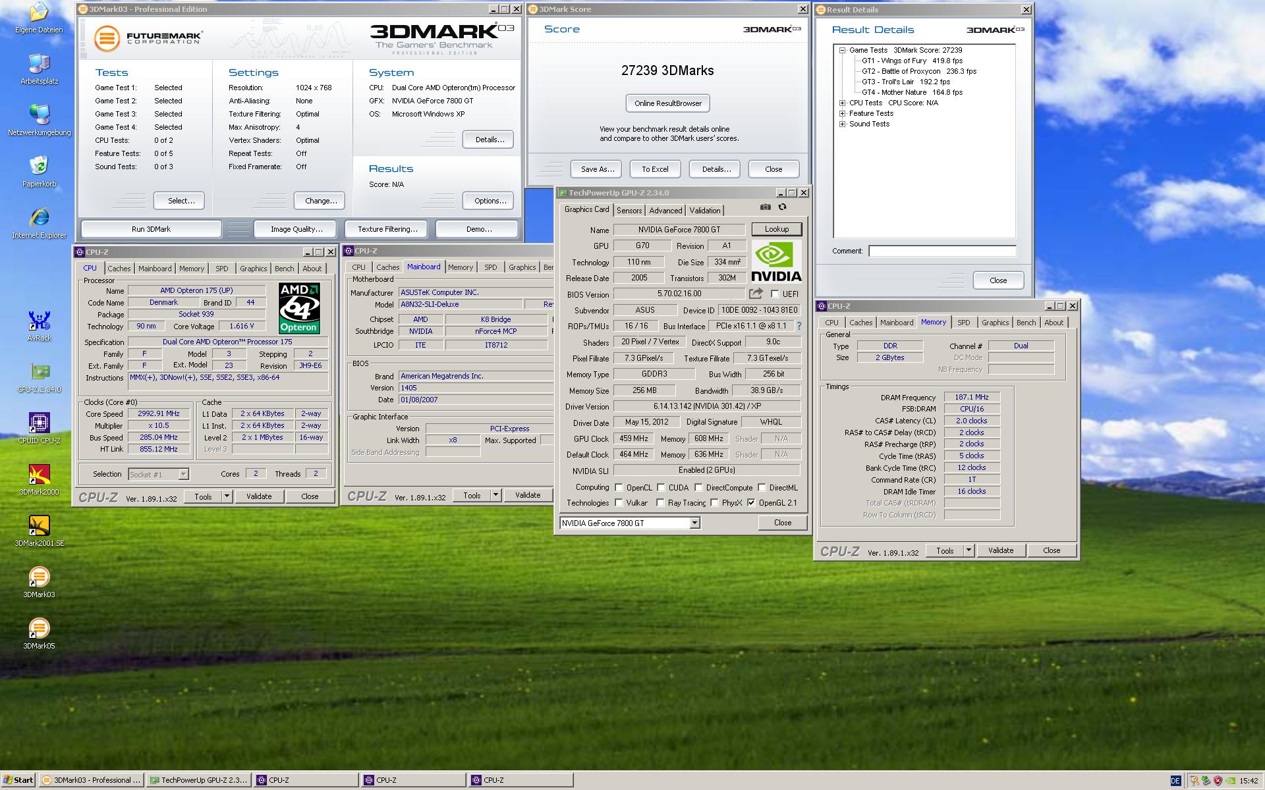Click the share BIOS arrow icon in GPU-Z

(756, 294)
